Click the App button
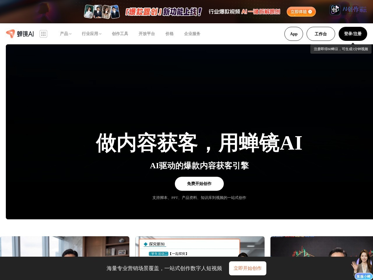Image resolution: width=373 pixels, height=280 pixels. [x=294, y=34]
